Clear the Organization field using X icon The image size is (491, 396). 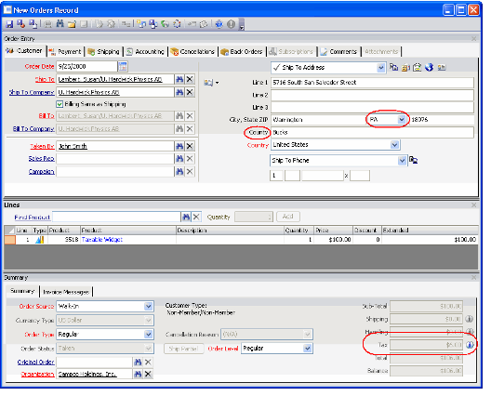(148, 374)
